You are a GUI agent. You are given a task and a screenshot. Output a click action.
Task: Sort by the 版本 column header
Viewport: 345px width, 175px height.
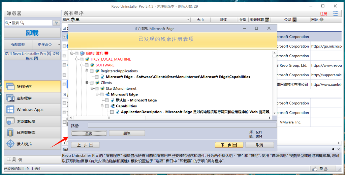click(x=224, y=20)
